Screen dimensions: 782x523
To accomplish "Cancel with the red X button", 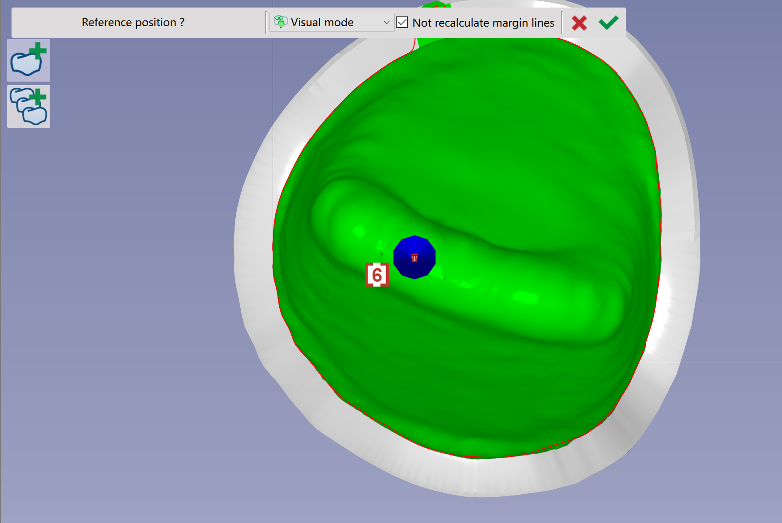I will click(579, 23).
